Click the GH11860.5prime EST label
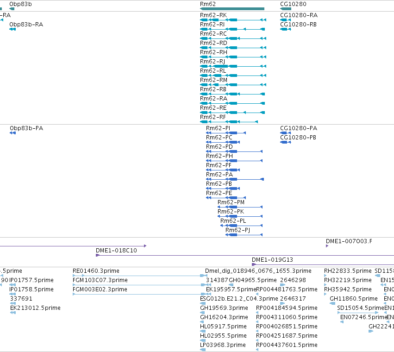The height and width of the screenshot is (352, 394). pos(354,299)
